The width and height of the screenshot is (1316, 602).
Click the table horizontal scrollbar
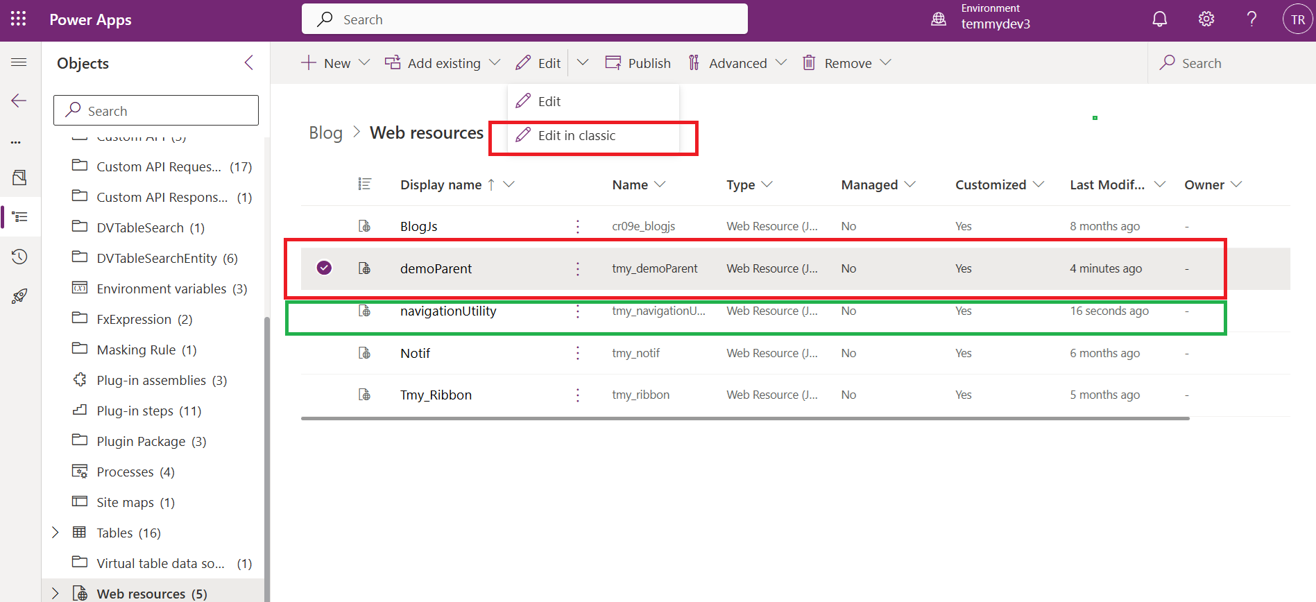(745, 418)
